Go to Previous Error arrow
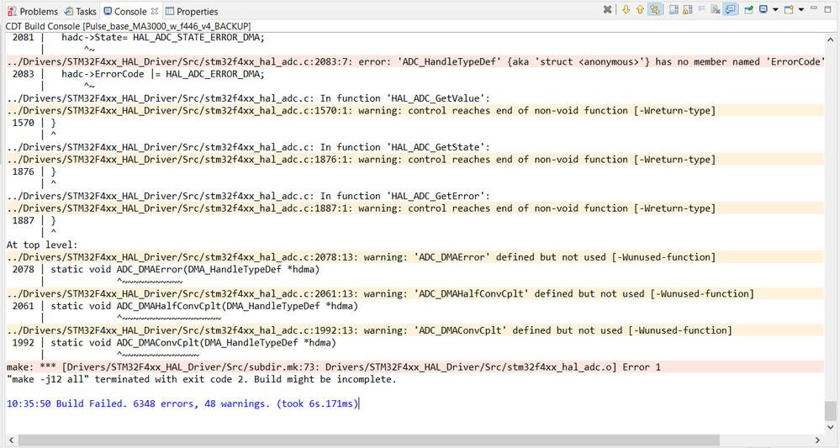This screenshot has height=448, width=840. 640,9
